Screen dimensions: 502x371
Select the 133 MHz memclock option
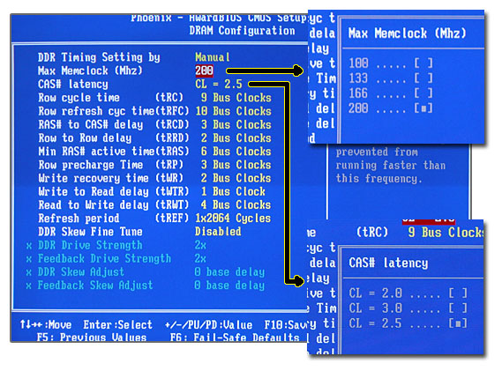[x=391, y=78]
